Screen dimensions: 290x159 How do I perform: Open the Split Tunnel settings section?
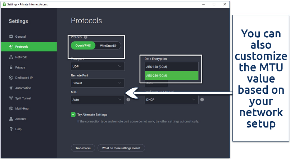click(x=29, y=98)
